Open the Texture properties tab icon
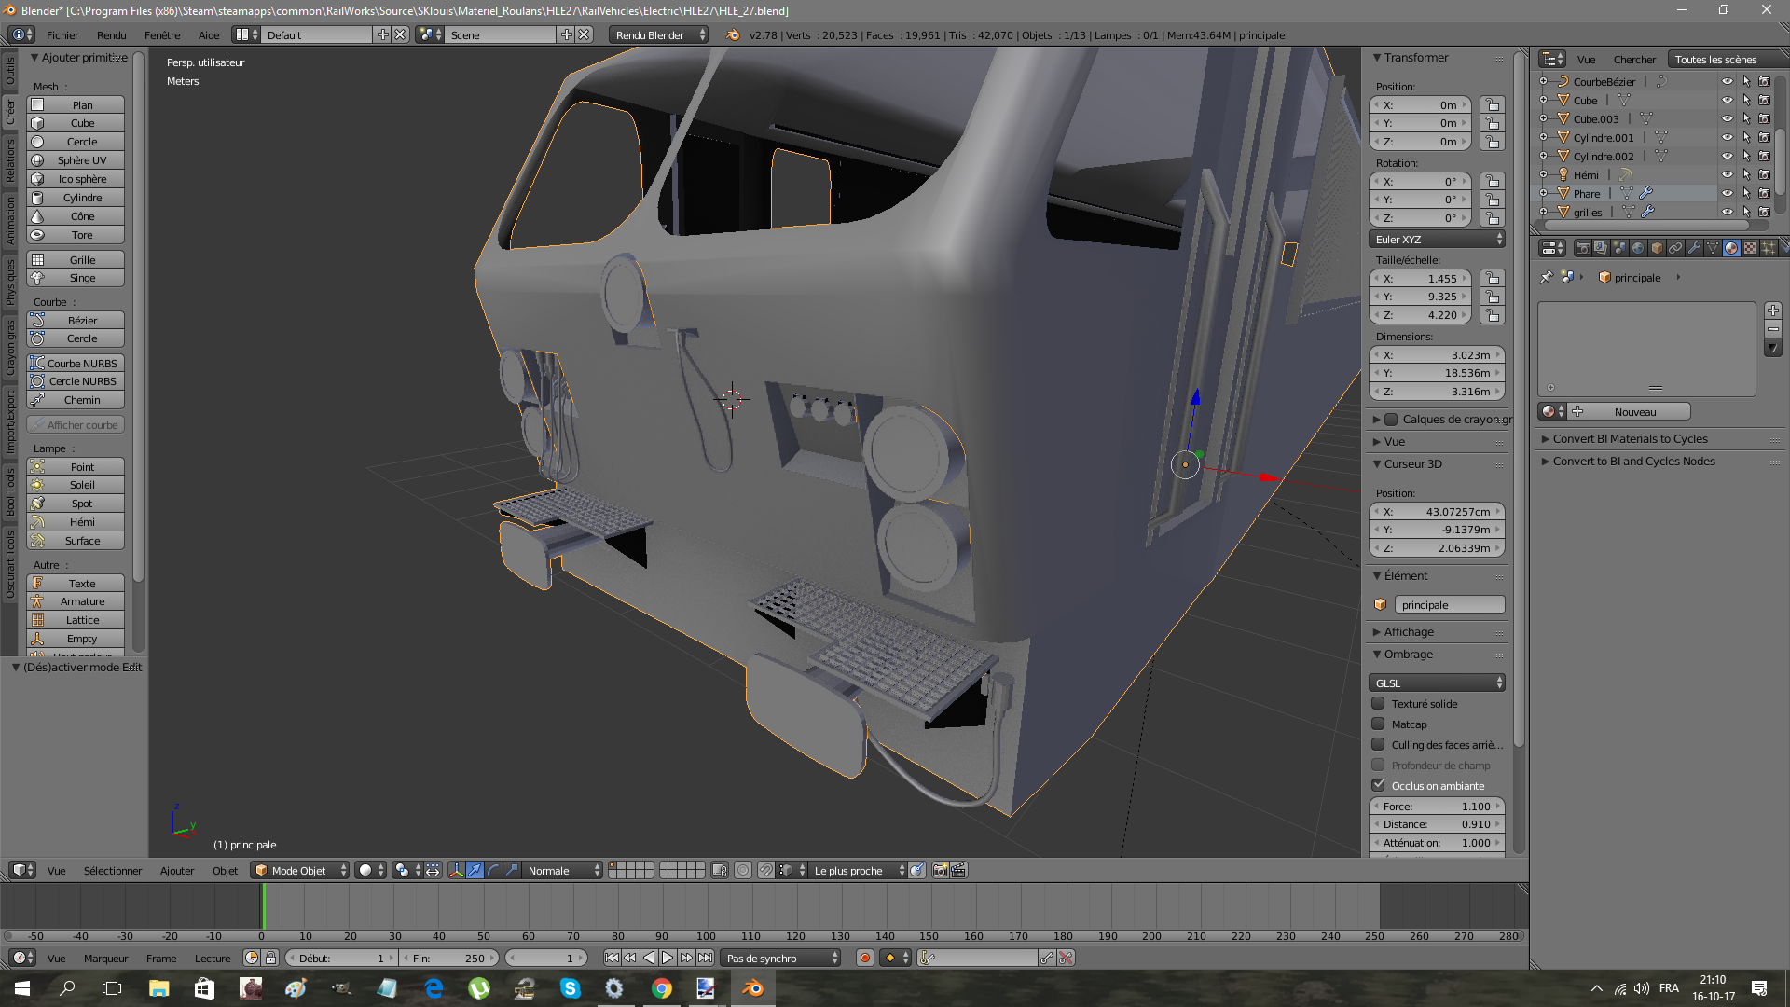Screen dimensions: 1790x1007 coord(1750,247)
